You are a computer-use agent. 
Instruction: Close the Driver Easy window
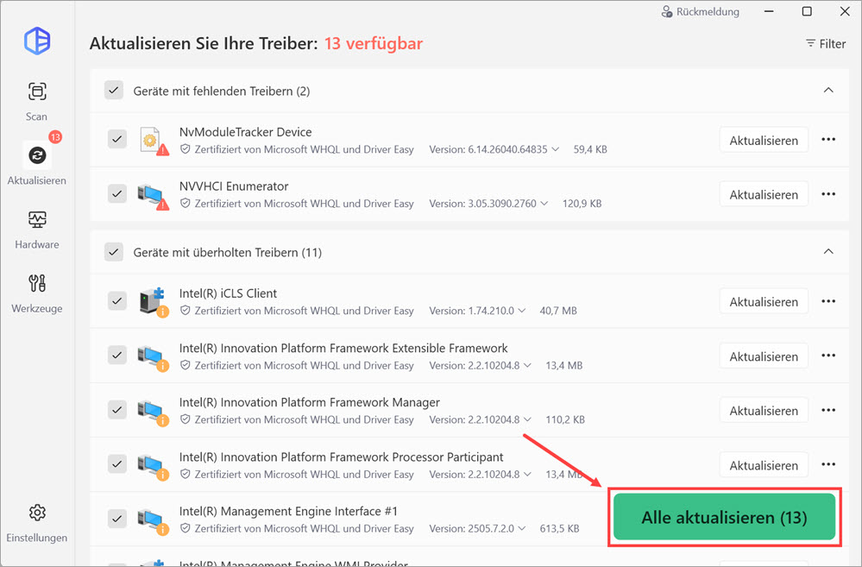pos(845,11)
